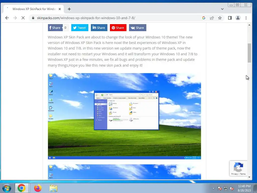The width and height of the screenshot is (257, 193).
Task: Click the forward navigation arrow
Action: [15, 18]
